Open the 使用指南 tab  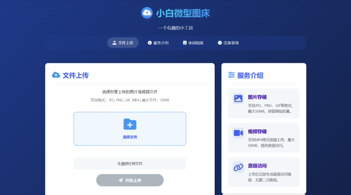[x=193, y=43]
